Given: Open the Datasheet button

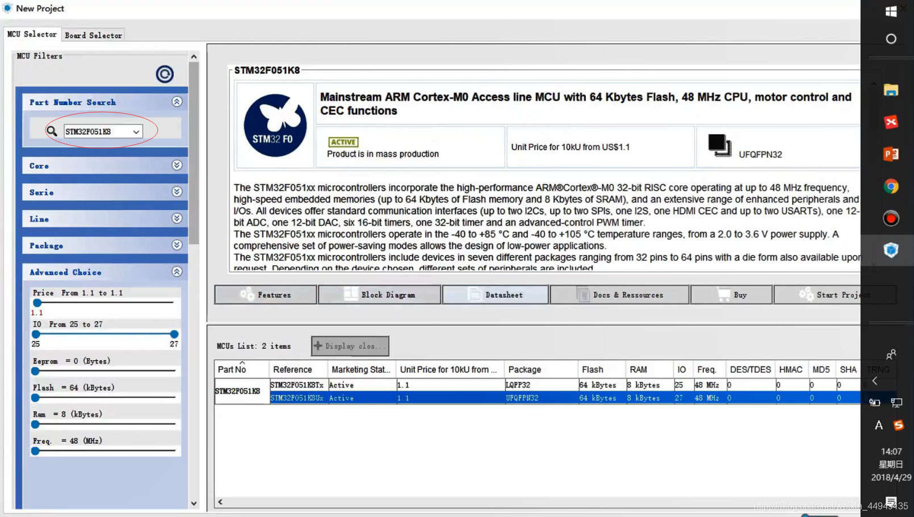Looking at the screenshot, I should (496, 295).
